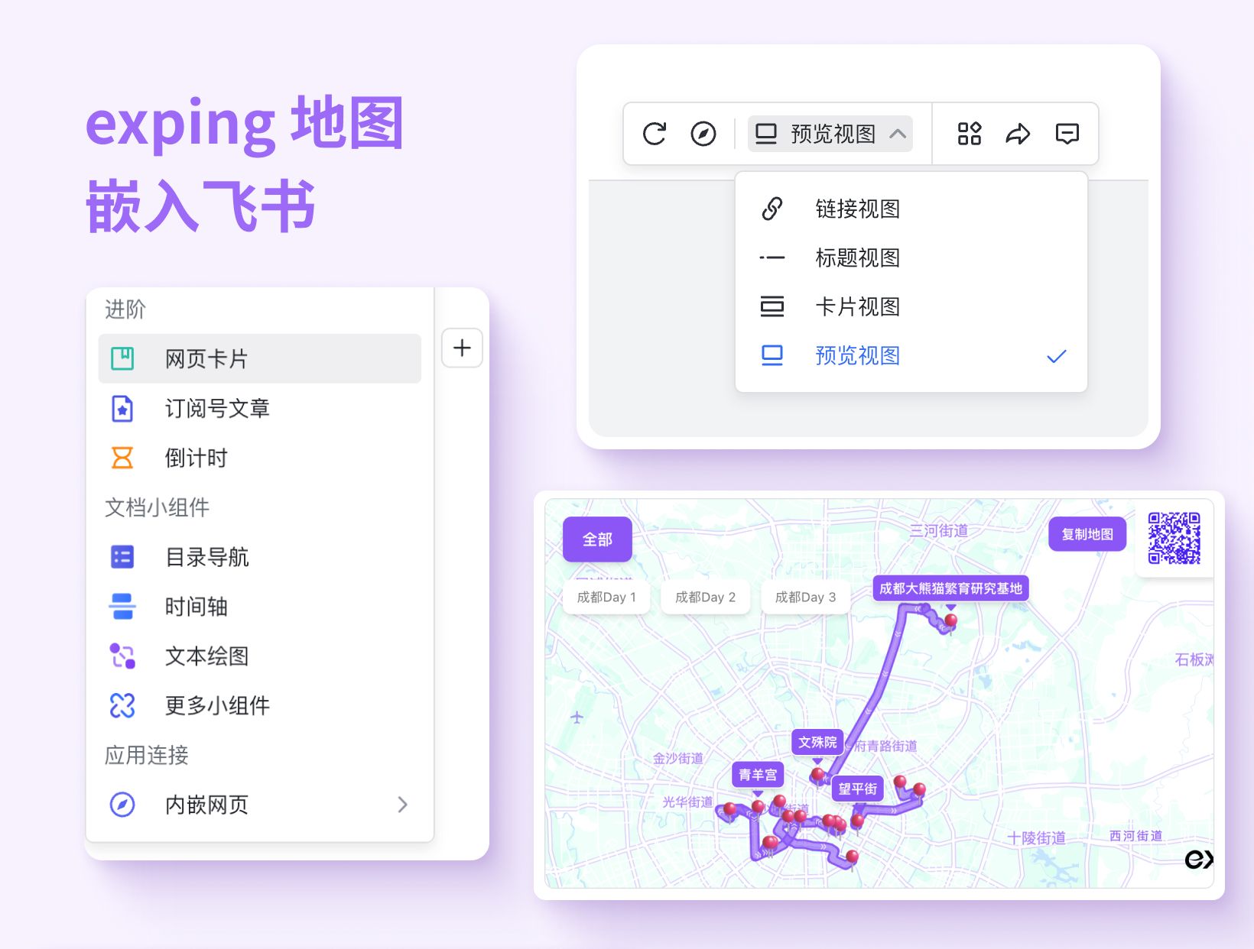1254x949 pixels.
Task: Click the plus button beside the insert panel
Action: pos(462,348)
